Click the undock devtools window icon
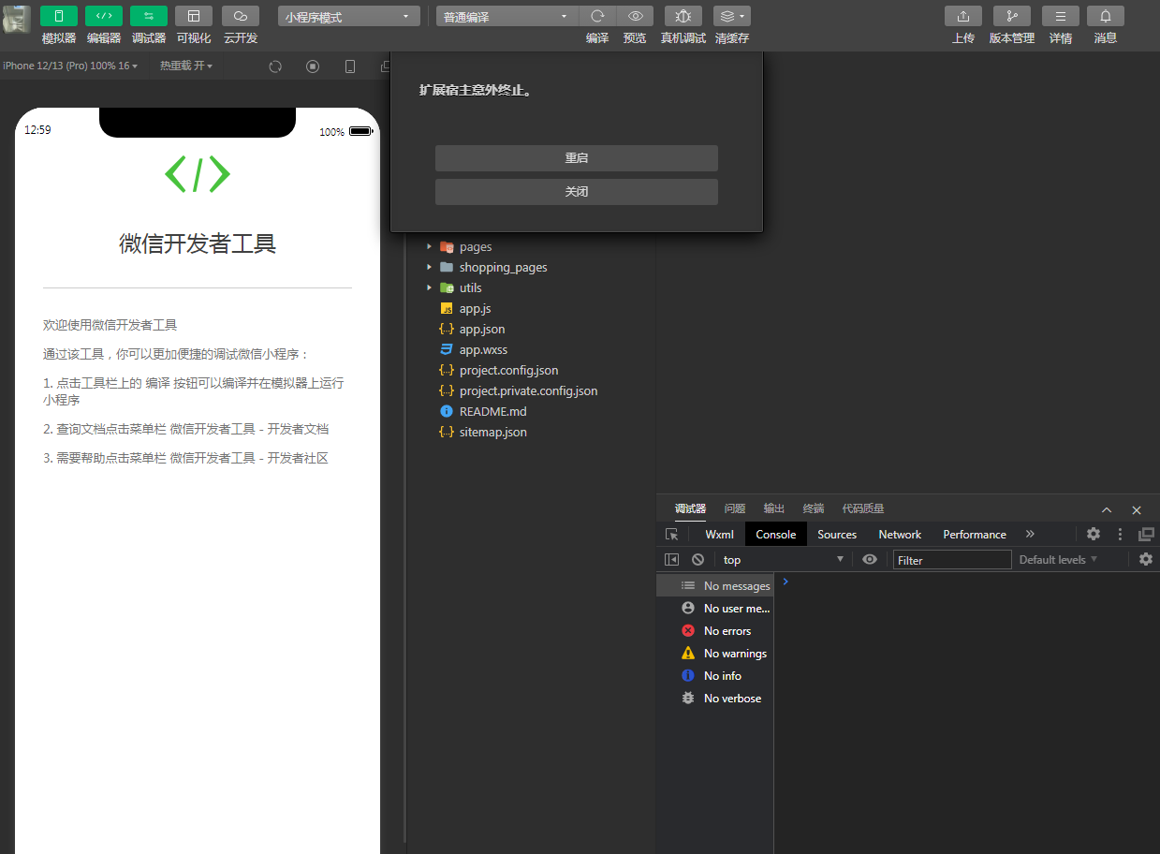1160x854 pixels. click(1146, 535)
